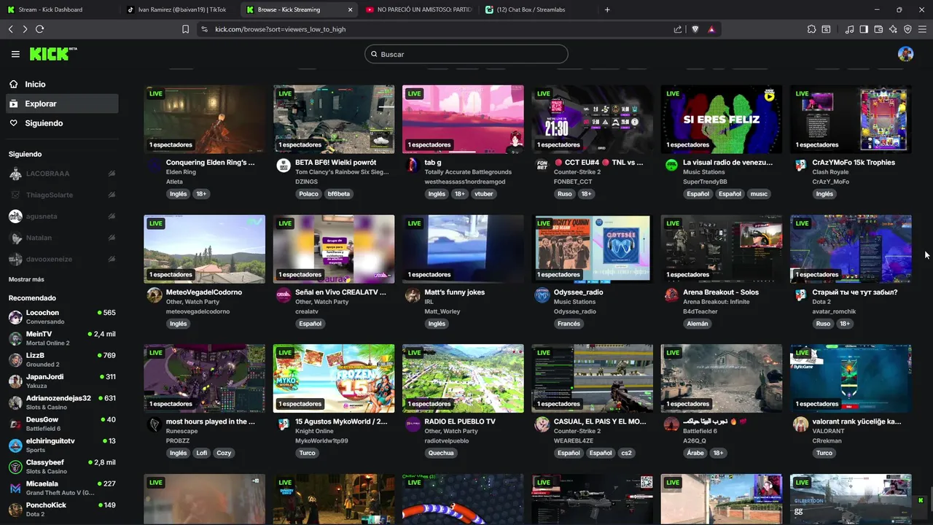The height and width of the screenshot is (525, 933).
Task: Click the FONBET_CCT channel avatar
Action: (542, 166)
